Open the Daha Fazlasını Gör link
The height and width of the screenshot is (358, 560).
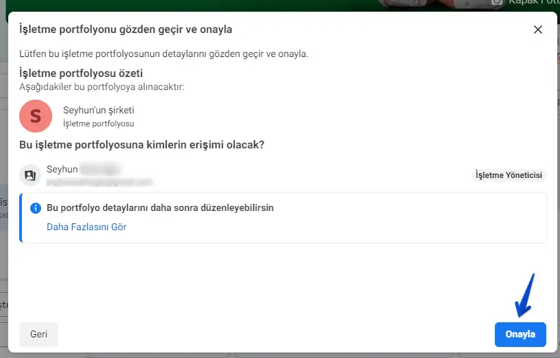pos(86,227)
